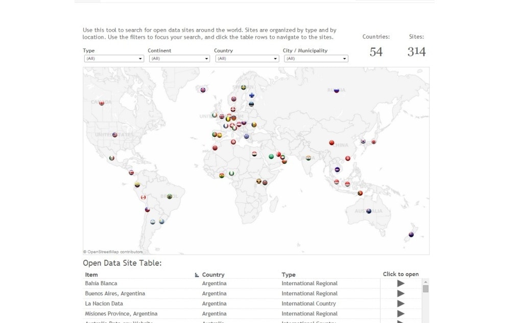Select the China flag marker
The height and width of the screenshot is (323, 523).
click(331, 142)
